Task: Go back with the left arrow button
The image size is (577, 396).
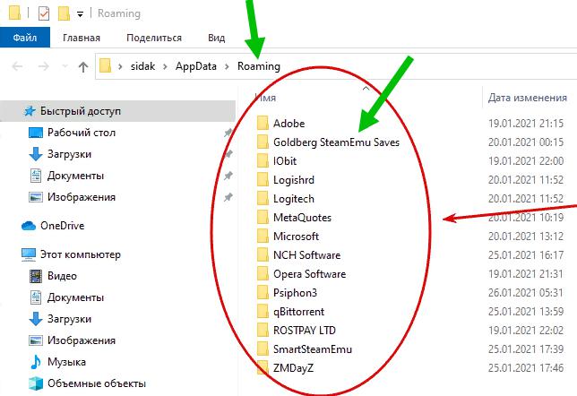Action: (x=17, y=66)
